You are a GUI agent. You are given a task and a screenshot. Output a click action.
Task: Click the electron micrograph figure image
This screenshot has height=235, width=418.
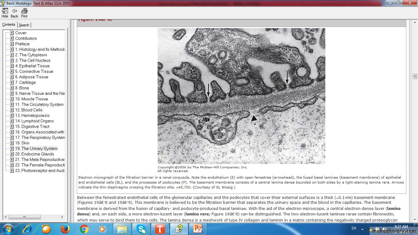click(241, 96)
